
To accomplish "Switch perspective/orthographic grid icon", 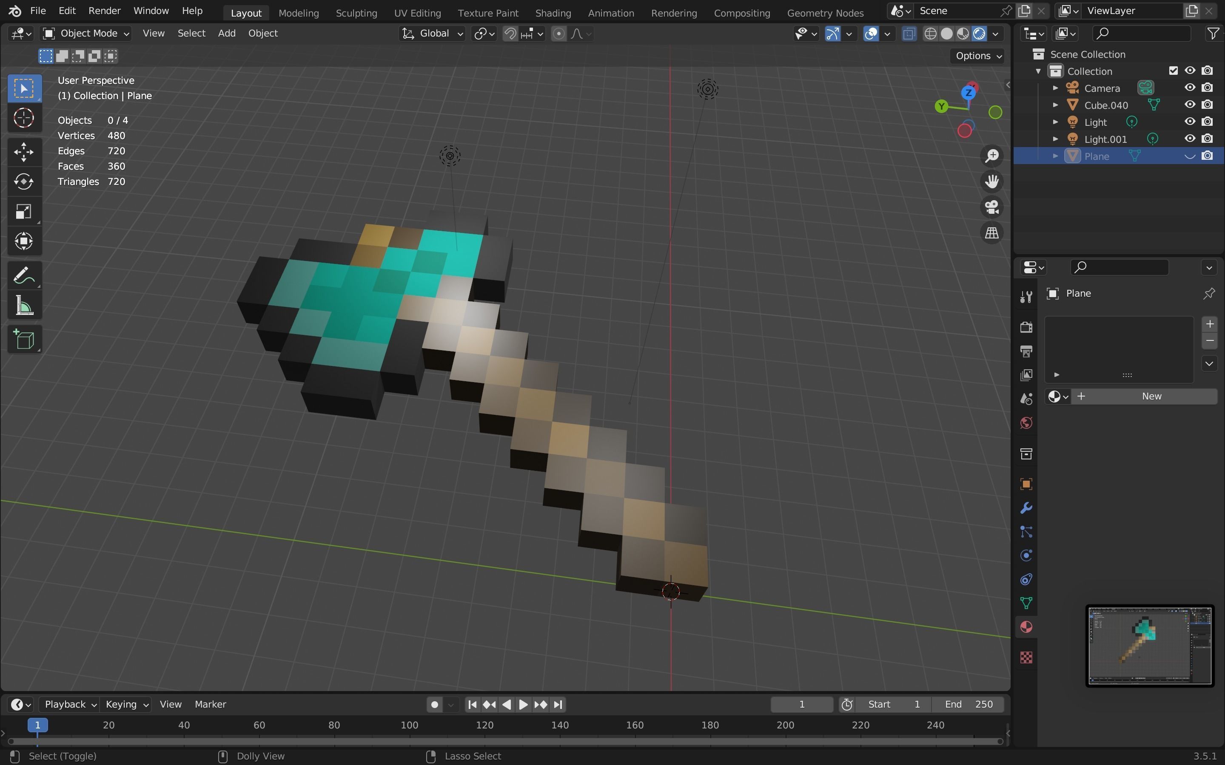I will 991,233.
